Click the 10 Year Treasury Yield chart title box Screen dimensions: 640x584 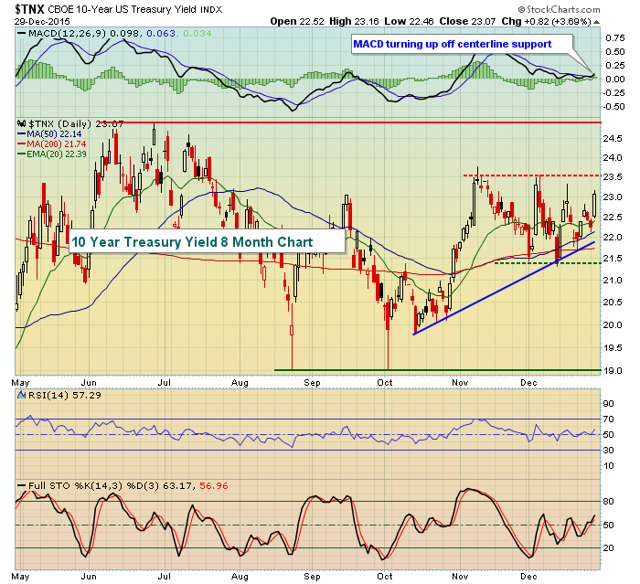pyautogui.click(x=207, y=241)
